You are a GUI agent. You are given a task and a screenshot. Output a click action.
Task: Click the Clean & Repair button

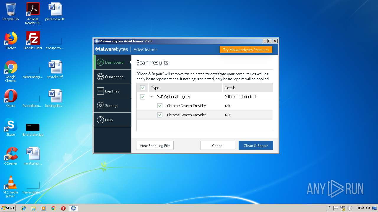click(x=256, y=145)
